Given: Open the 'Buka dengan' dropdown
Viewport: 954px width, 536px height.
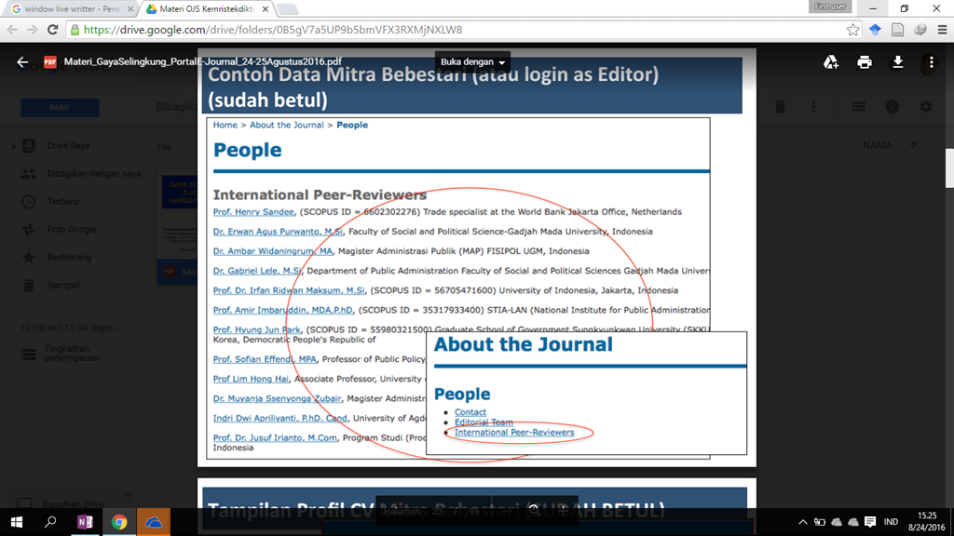Looking at the screenshot, I should [x=472, y=62].
